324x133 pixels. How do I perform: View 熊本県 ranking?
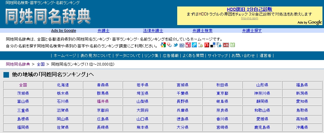pos(142,127)
